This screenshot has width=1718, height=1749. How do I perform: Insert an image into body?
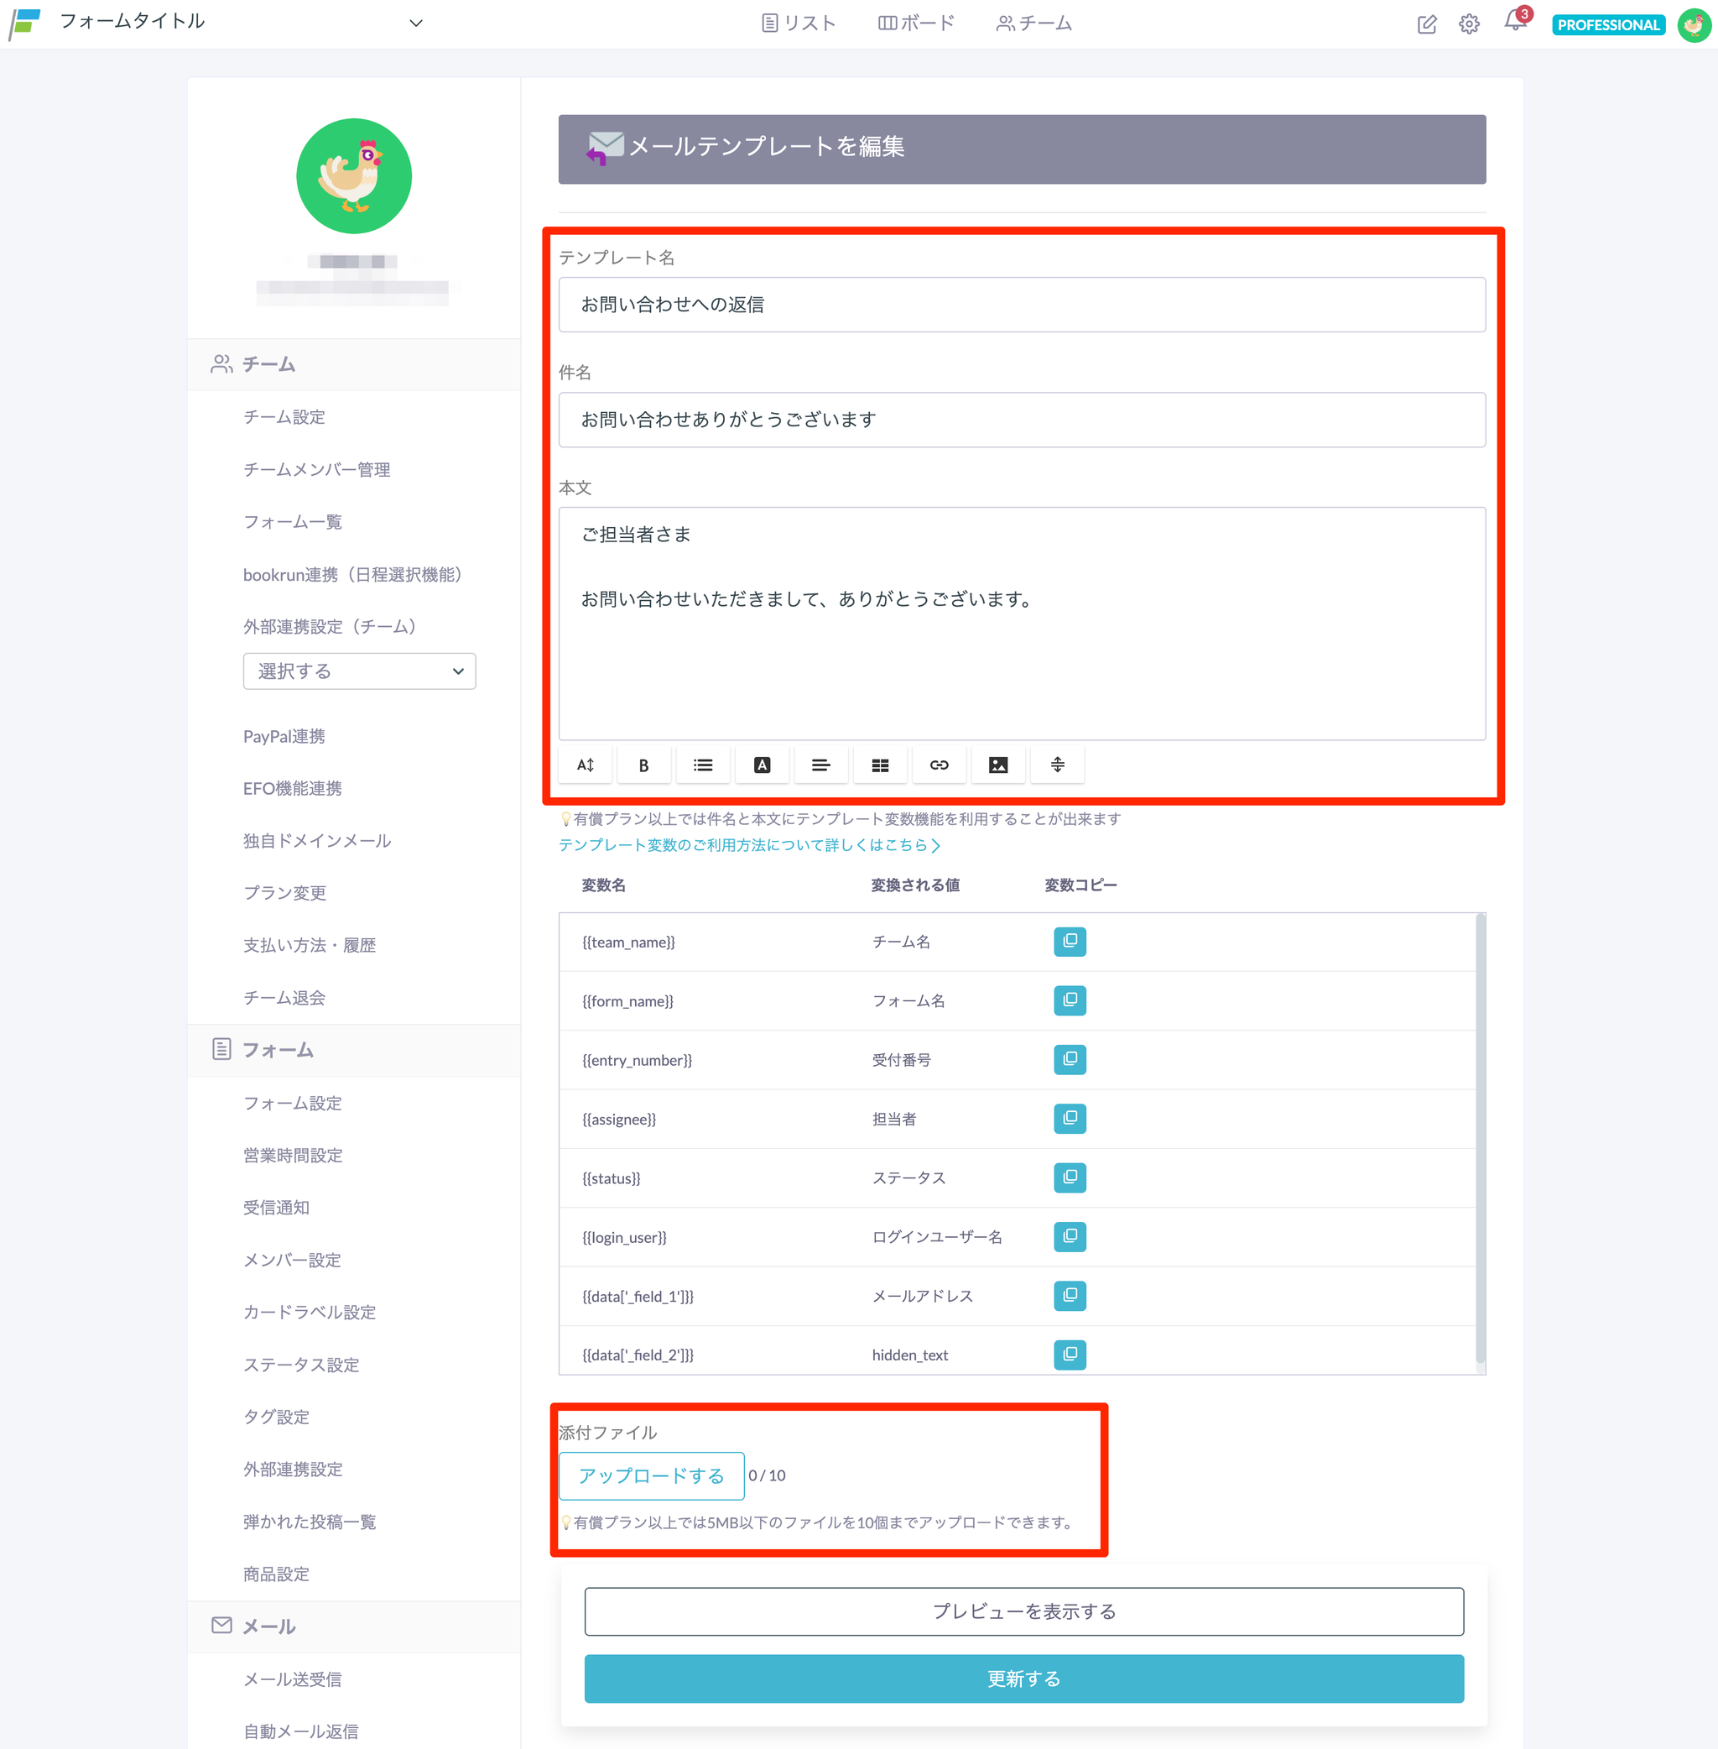(x=998, y=765)
